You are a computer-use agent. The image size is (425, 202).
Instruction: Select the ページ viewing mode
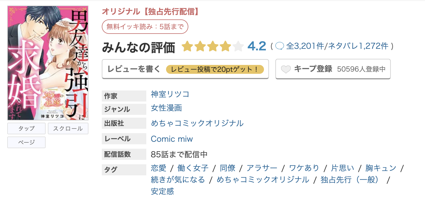tap(26, 142)
